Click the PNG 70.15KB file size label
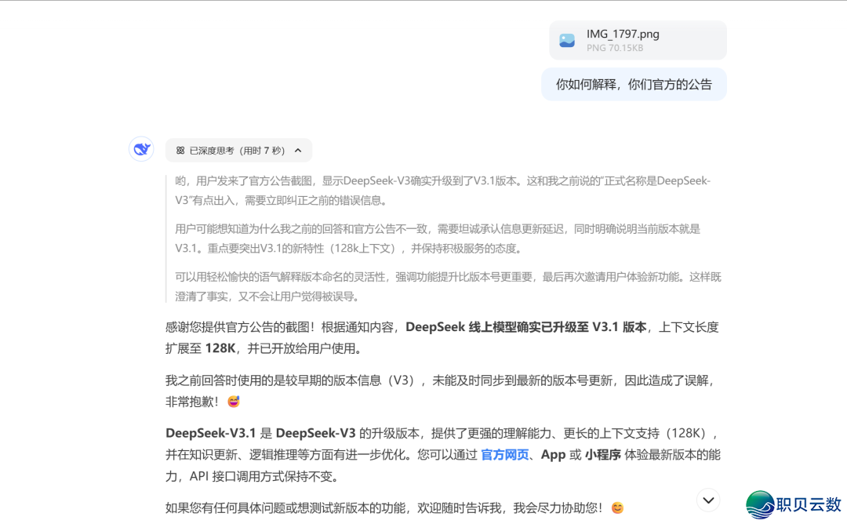 (x=615, y=49)
